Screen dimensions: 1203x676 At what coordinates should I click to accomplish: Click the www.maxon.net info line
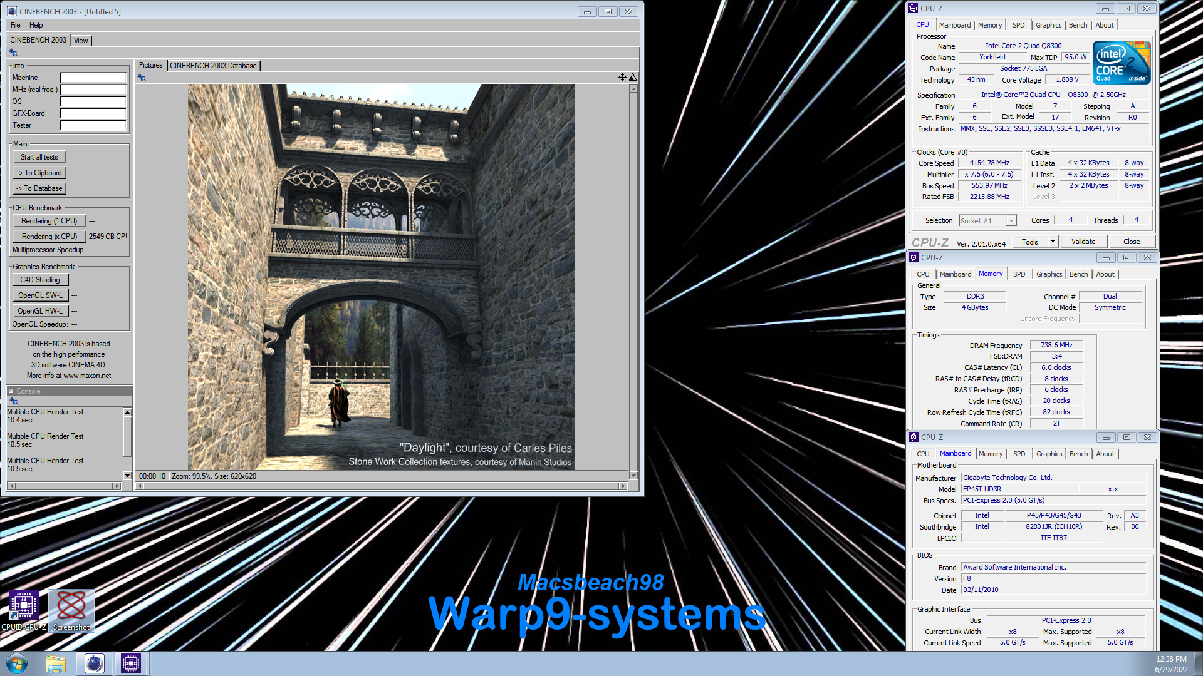(69, 376)
